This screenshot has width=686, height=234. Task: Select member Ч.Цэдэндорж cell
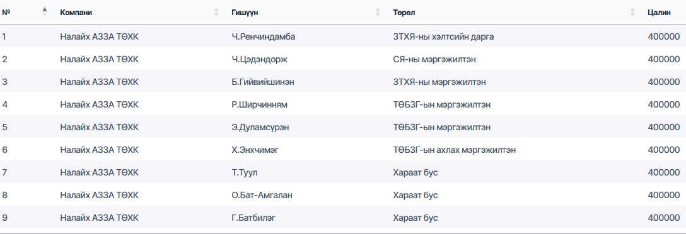pyautogui.click(x=259, y=59)
